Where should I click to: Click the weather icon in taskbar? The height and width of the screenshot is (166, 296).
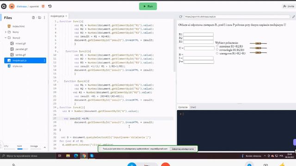click(x=242, y=156)
